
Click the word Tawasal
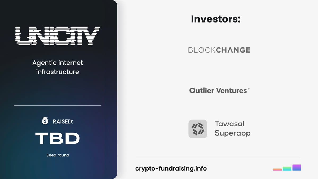coord(229,124)
